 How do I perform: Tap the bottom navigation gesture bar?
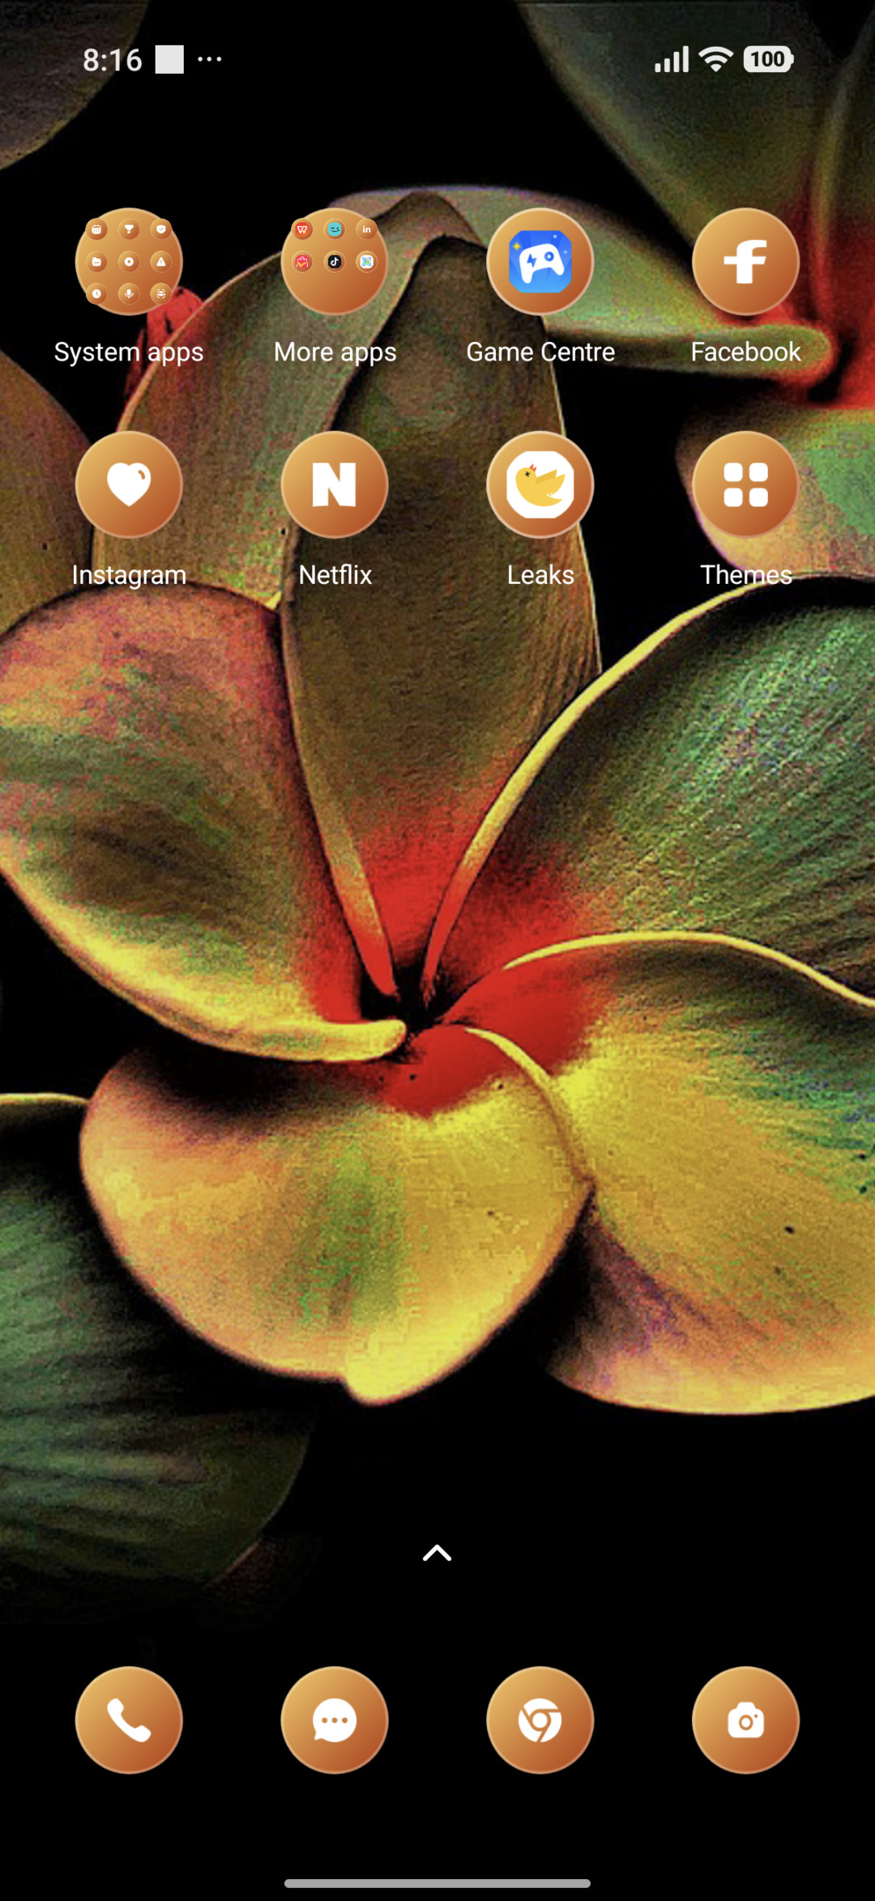pos(437,1883)
